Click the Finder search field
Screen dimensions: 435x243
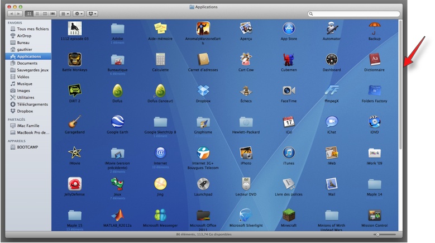tap(354, 13)
